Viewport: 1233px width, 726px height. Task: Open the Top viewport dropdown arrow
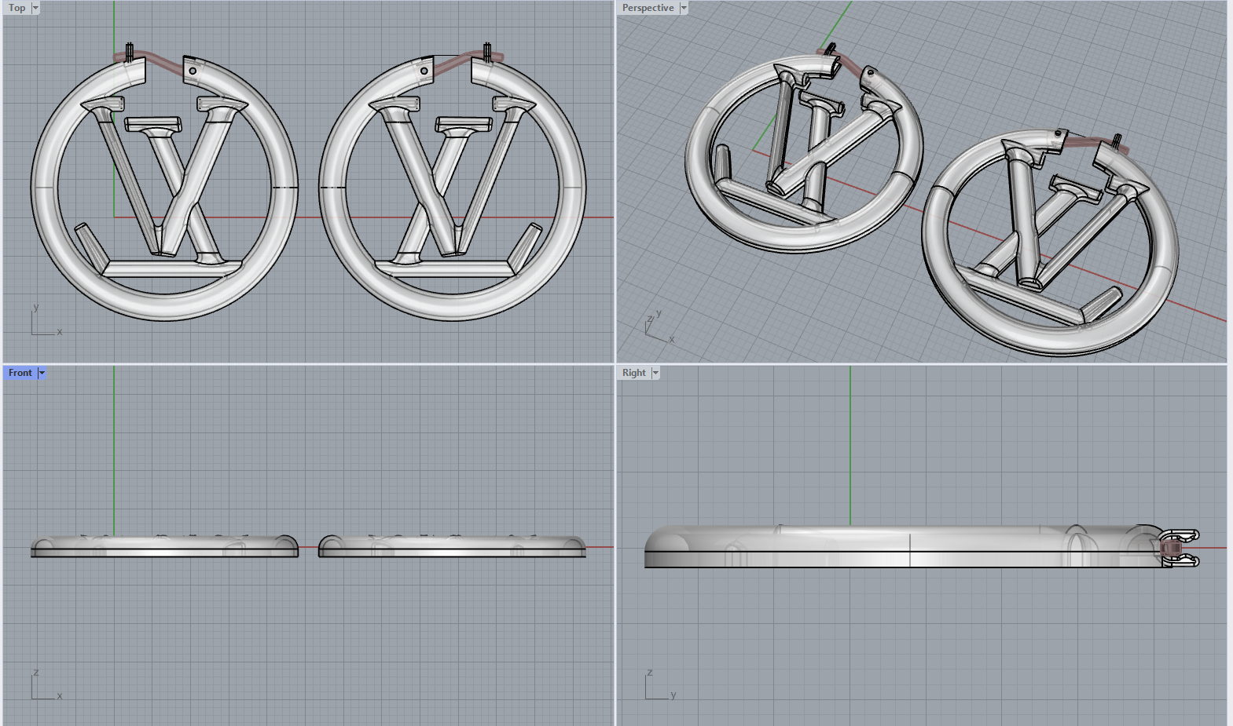coord(35,8)
